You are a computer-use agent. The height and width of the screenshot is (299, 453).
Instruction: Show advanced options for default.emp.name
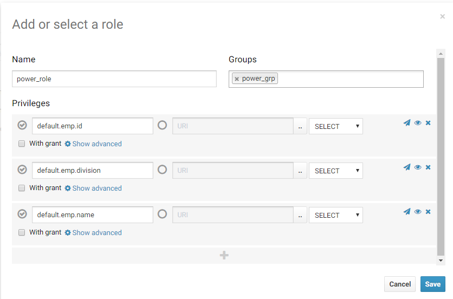pos(96,233)
